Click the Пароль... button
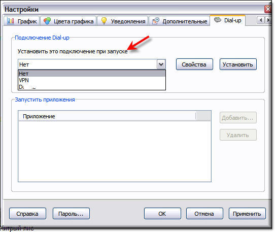The image size is (275, 232). 71,214
